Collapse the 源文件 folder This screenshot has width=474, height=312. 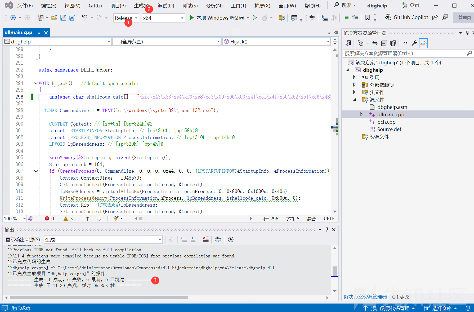click(354, 100)
